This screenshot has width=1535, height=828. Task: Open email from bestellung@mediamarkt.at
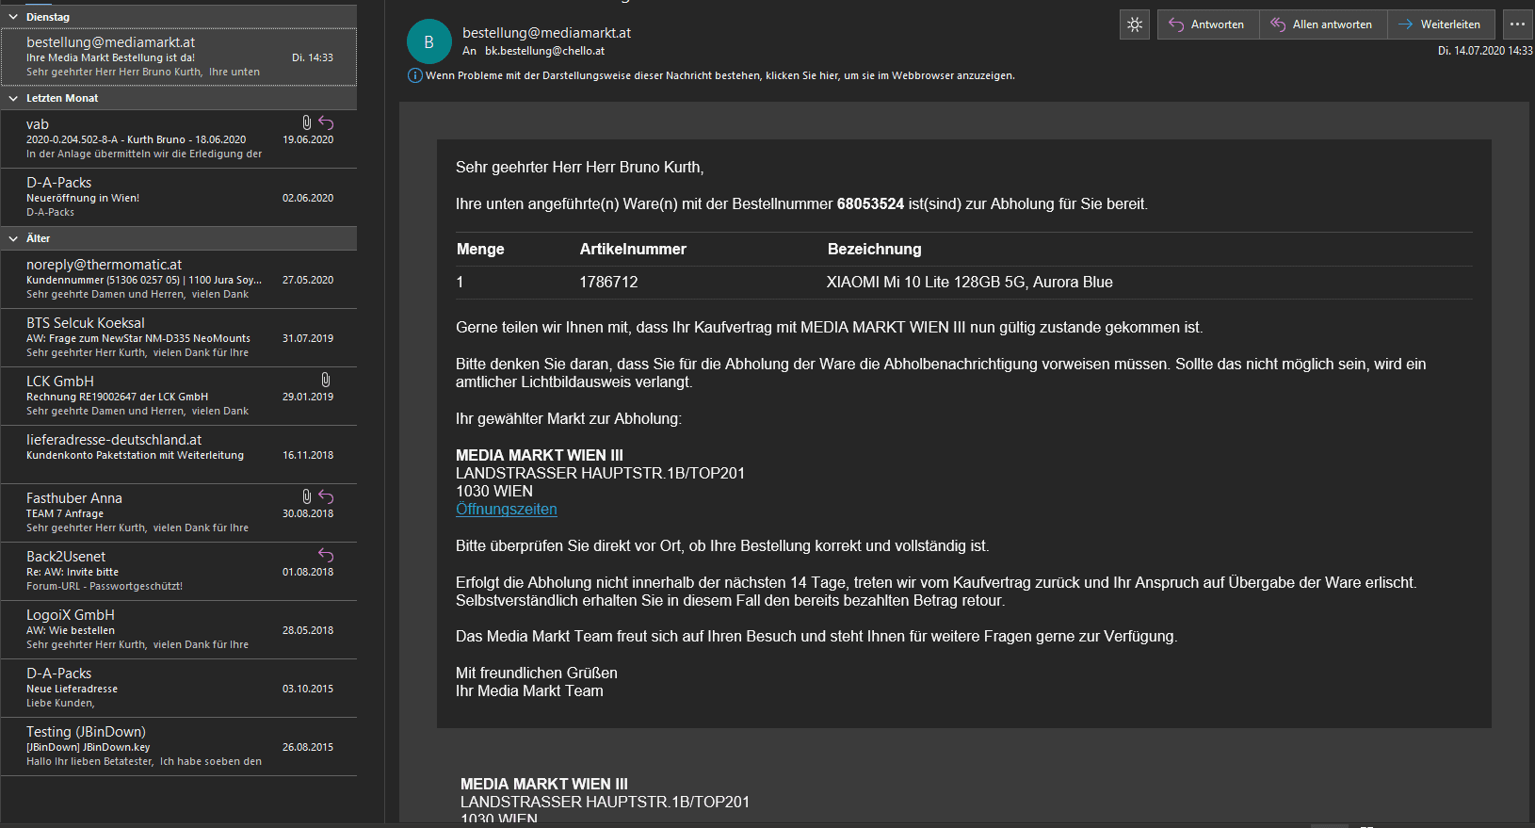[179, 57]
